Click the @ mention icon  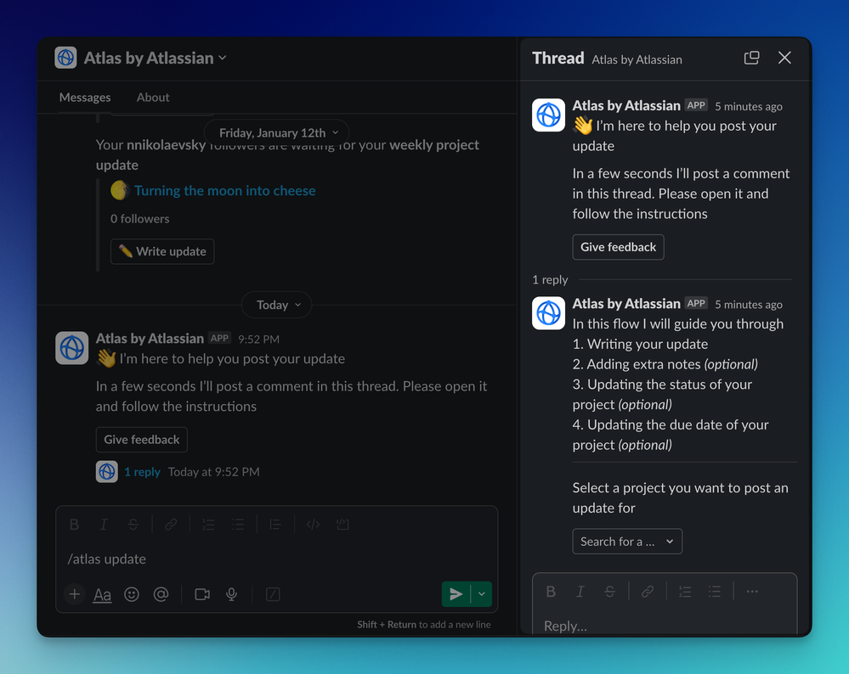(x=161, y=594)
